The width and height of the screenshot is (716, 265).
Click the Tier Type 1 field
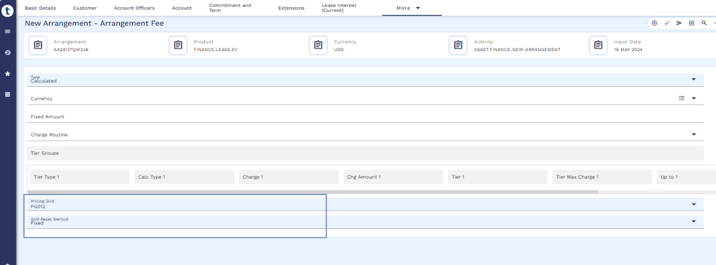(x=80, y=177)
